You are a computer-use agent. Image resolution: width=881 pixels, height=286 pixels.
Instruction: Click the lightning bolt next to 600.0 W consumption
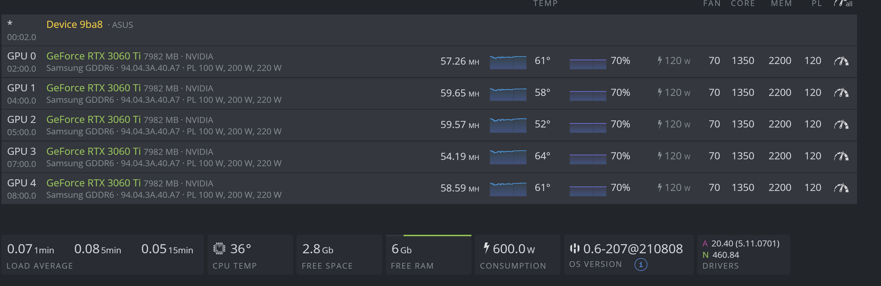486,248
